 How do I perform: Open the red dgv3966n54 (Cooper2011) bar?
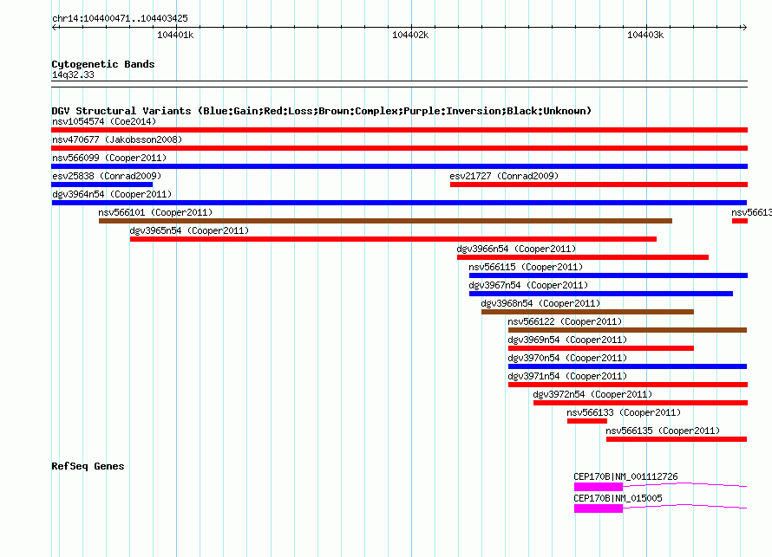583,257
